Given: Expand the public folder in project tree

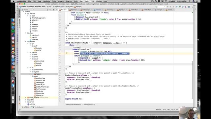Looking at the screenshot, I should (x=26, y=100).
